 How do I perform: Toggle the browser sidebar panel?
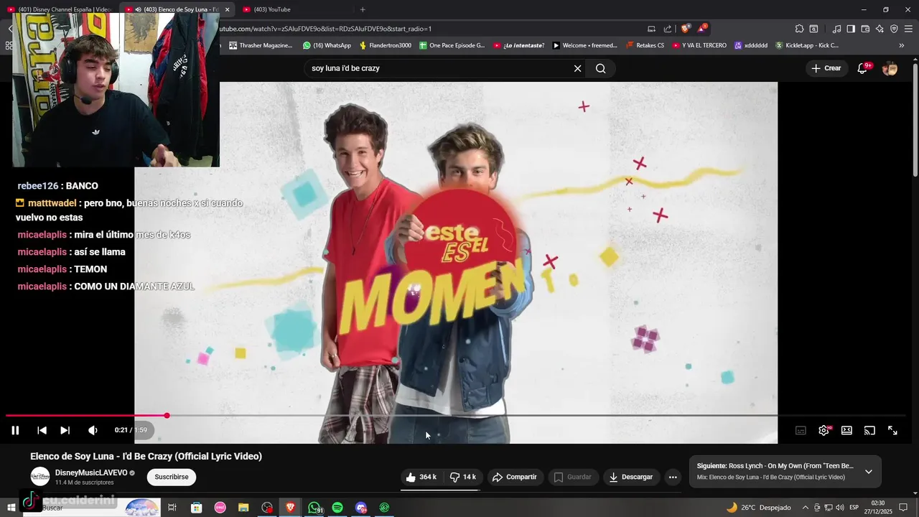(x=851, y=29)
